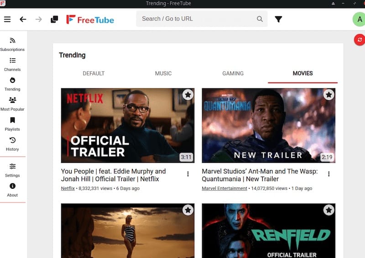Image resolution: width=365 pixels, height=258 pixels.
Task: Favorite the You People trailer star
Action: [x=188, y=95]
